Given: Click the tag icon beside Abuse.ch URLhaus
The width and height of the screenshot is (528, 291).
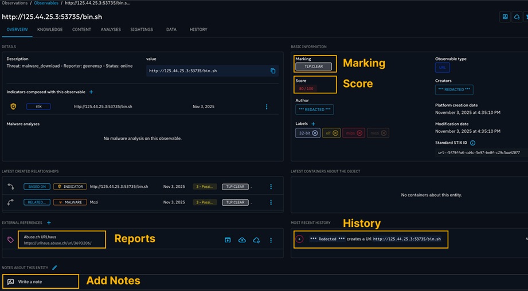Looking at the screenshot, I should tap(10, 240).
